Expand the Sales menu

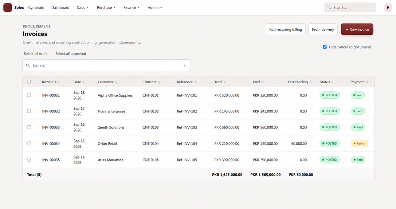(x=83, y=7)
